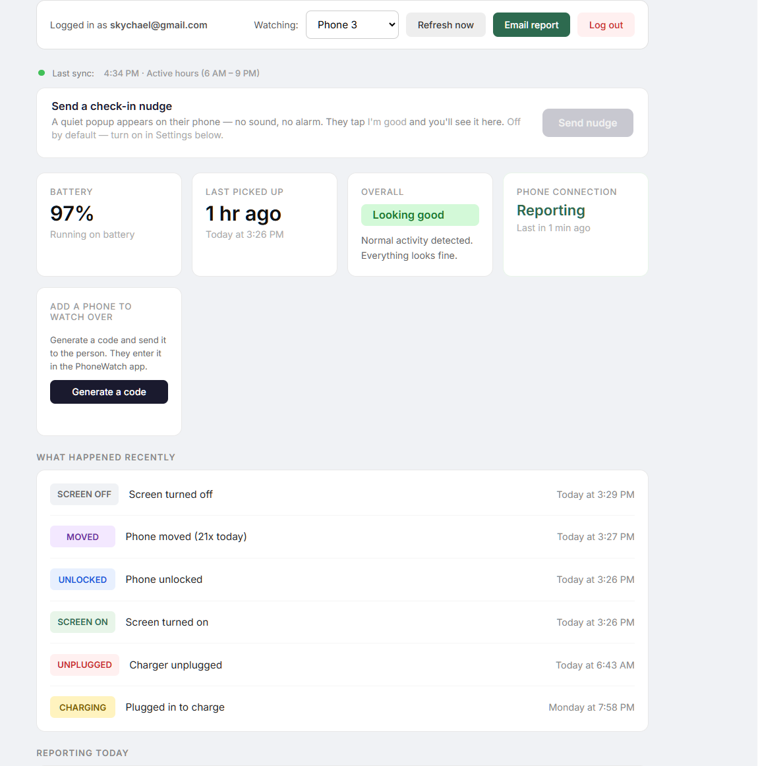Viewport: 758px width, 766px height.
Task: Click the 'Monday at 7:58 PM' timestamp
Action: click(x=592, y=707)
